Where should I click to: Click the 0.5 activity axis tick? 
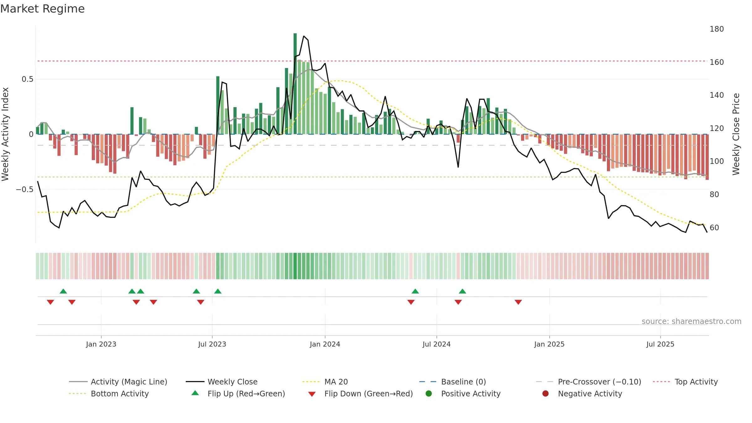[x=28, y=79]
